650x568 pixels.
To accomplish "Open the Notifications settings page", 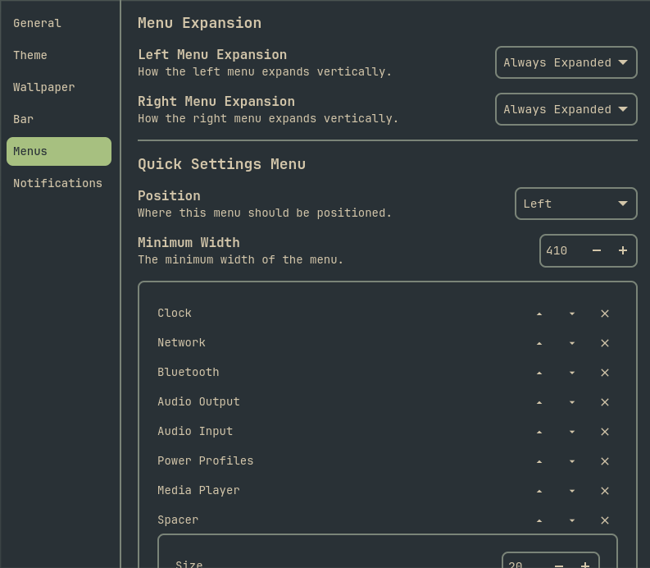I will [x=59, y=184].
